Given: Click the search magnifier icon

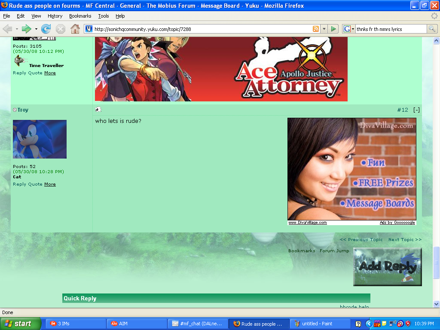Looking at the screenshot, I should 432,29.
